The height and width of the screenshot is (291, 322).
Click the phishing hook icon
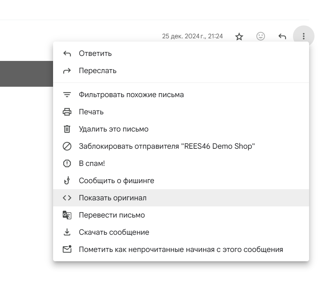pos(67,181)
